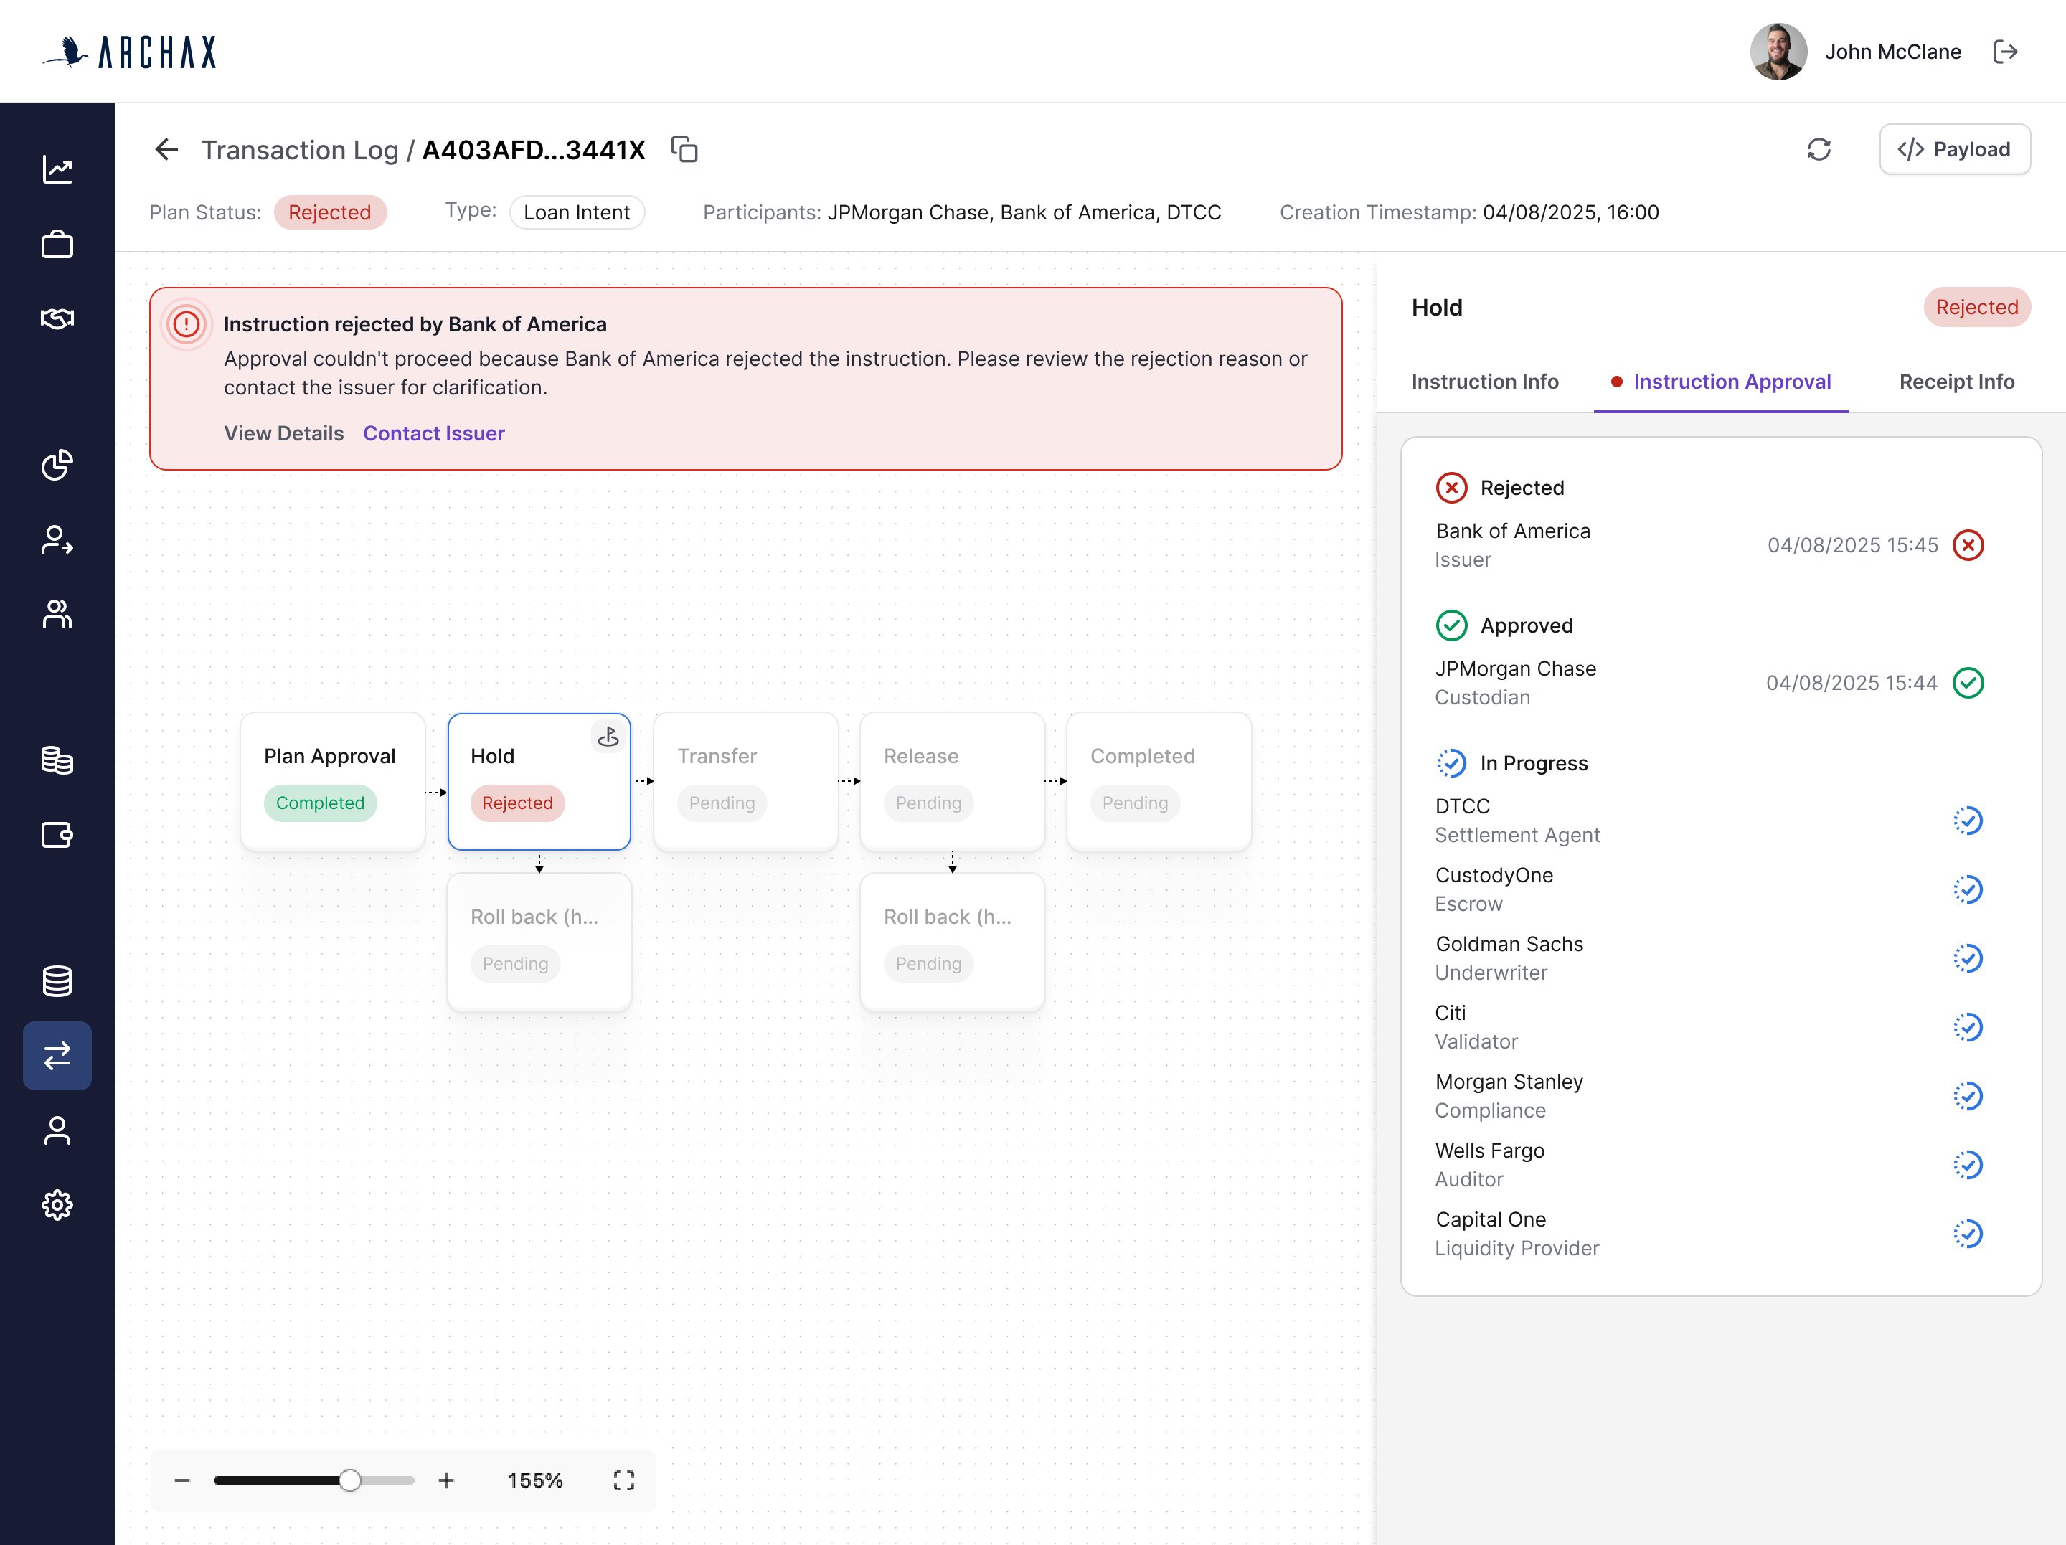Switch to the Instruction Approval tab
2066x1545 pixels.
(1722, 382)
